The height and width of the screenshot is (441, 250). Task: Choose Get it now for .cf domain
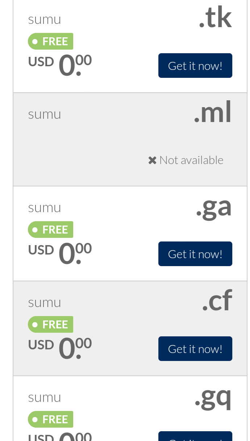(195, 349)
